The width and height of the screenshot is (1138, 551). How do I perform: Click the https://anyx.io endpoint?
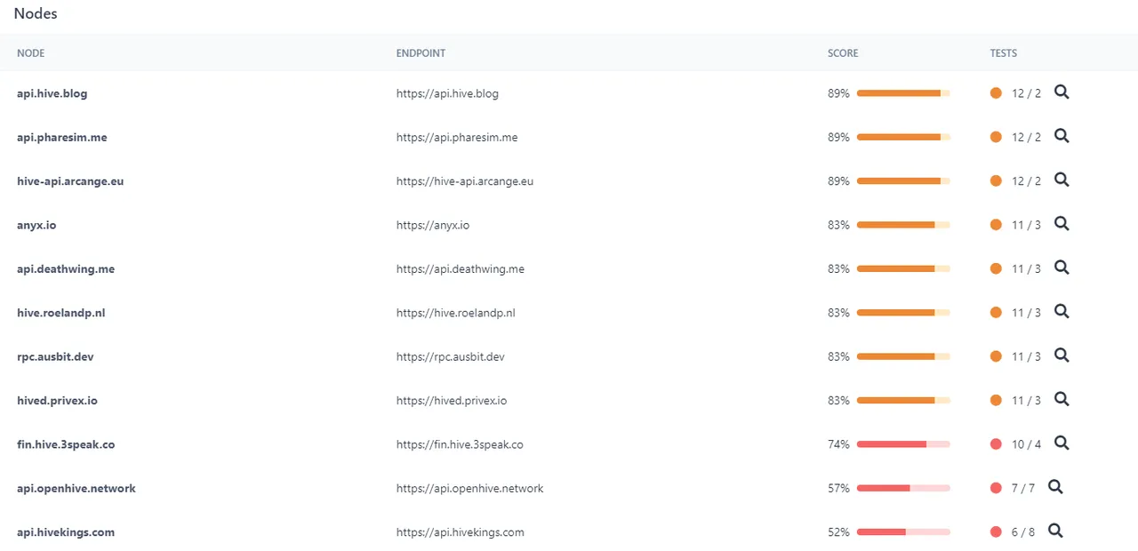tap(433, 225)
